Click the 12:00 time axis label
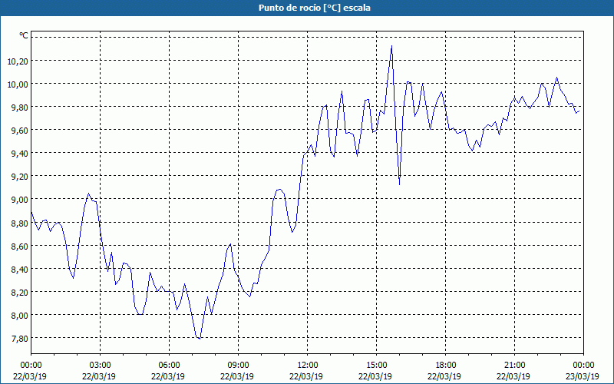Screen dimensions: 614x384 point(308,366)
